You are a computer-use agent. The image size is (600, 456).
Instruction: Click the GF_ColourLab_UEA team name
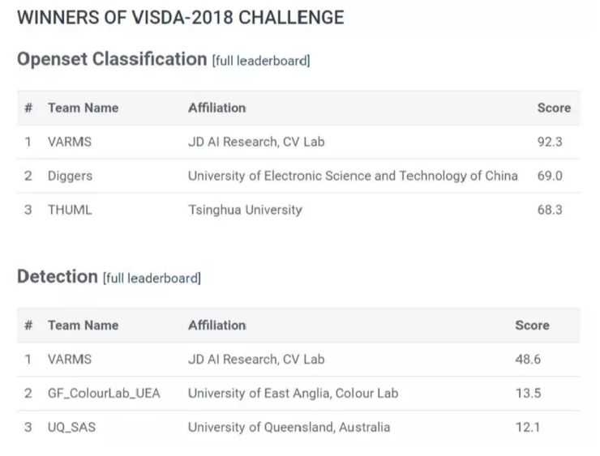(104, 394)
